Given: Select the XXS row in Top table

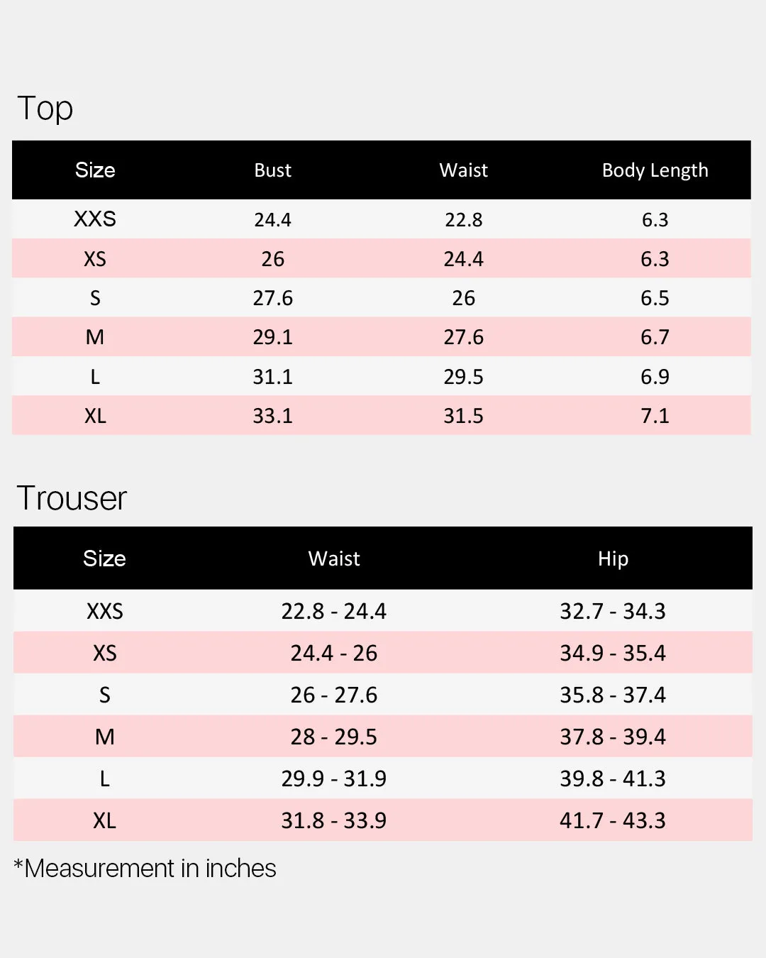Looking at the screenshot, I should (382, 219).
